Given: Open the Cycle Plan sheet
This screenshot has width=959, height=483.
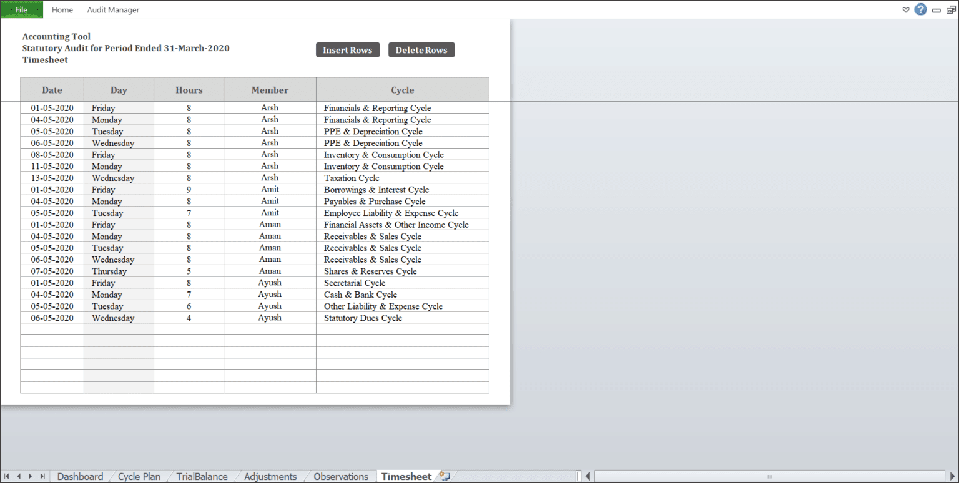Looking at the screenshot, I should click(139, 476).
